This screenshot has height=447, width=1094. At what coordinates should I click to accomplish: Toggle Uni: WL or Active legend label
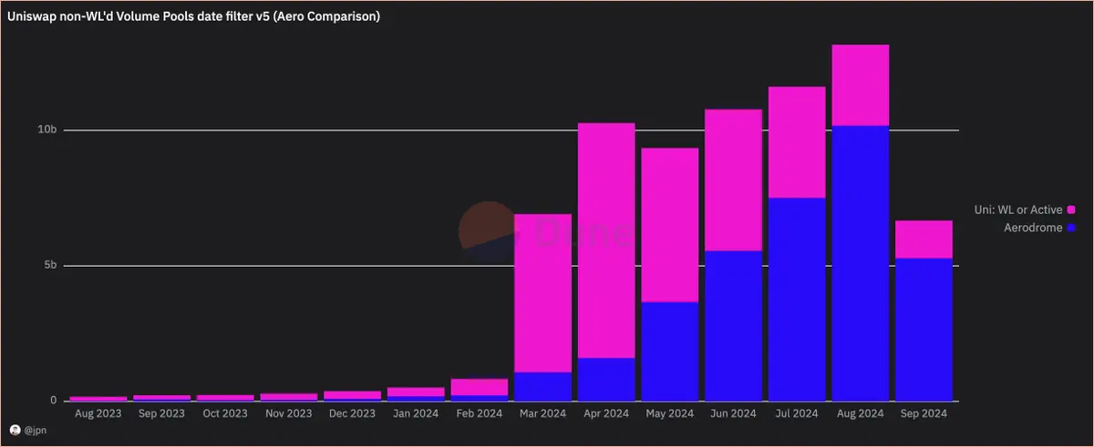1017,210
